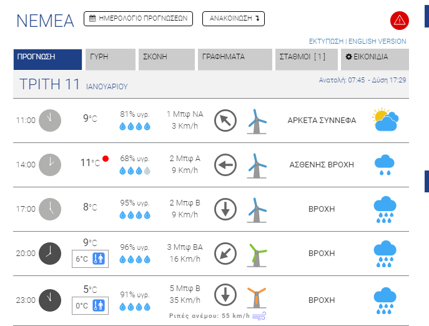
Task: Switch to ENGLISH VERSION link
Action: tap(377, 41)
